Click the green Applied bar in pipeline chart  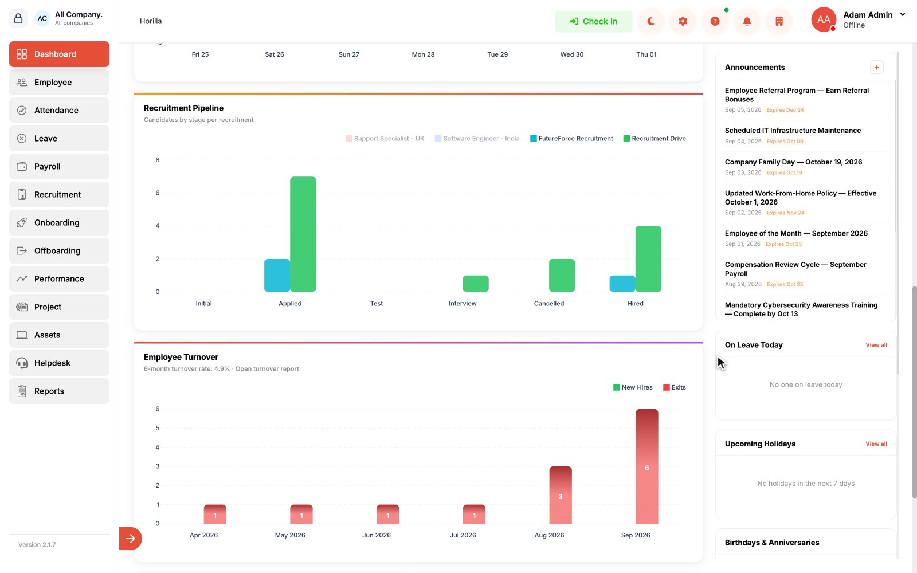pyautogui.click(x=303, y=234)
